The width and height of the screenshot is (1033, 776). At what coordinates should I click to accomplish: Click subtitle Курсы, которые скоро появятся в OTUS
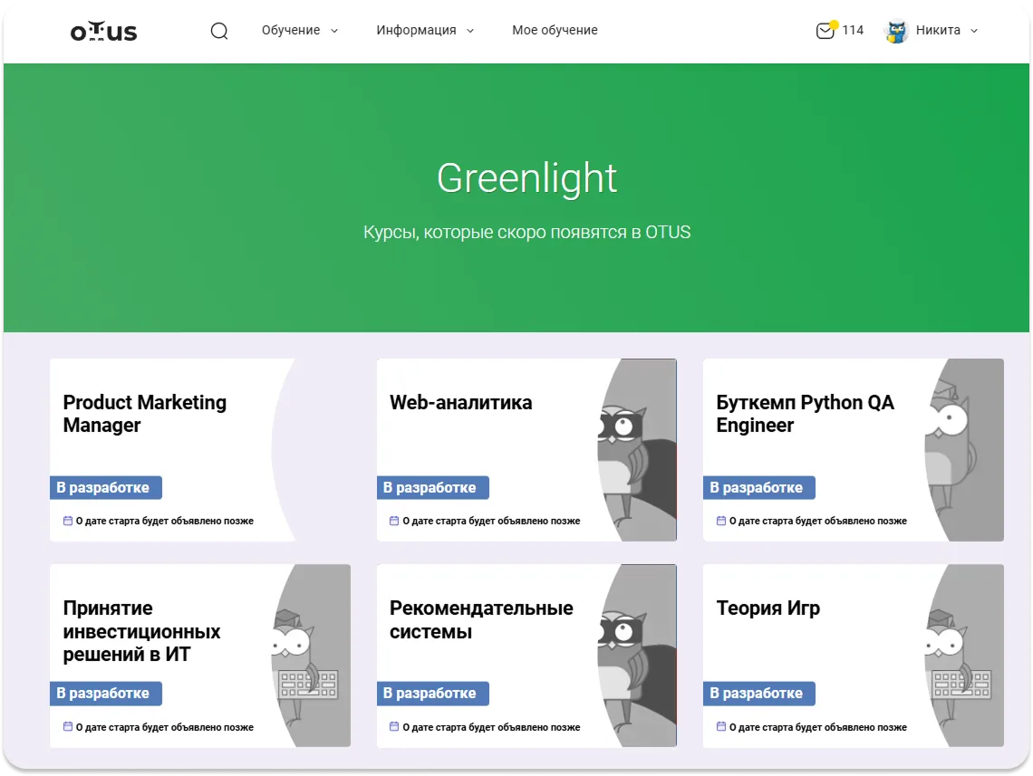(x=526, y=233)
